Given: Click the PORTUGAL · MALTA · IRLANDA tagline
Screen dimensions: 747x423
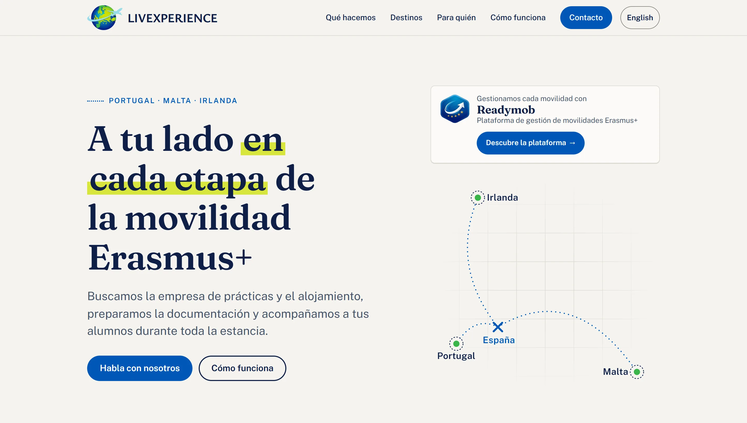Looking at the screenshot, I should tap(173, 101).
